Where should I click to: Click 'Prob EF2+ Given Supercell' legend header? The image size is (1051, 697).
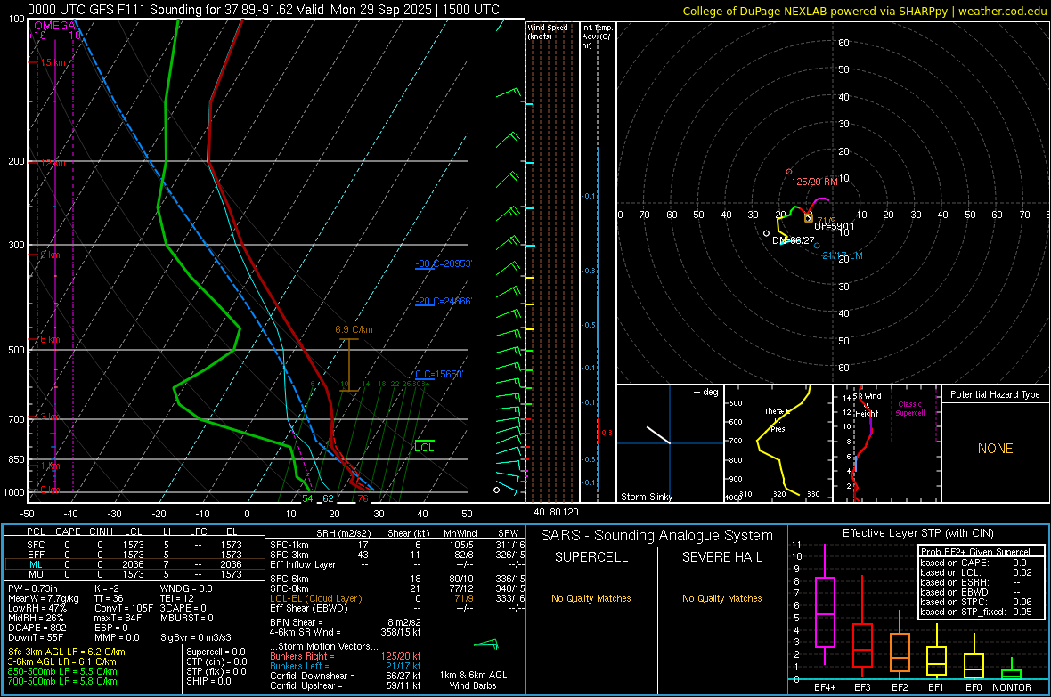(x=976, y=552)
